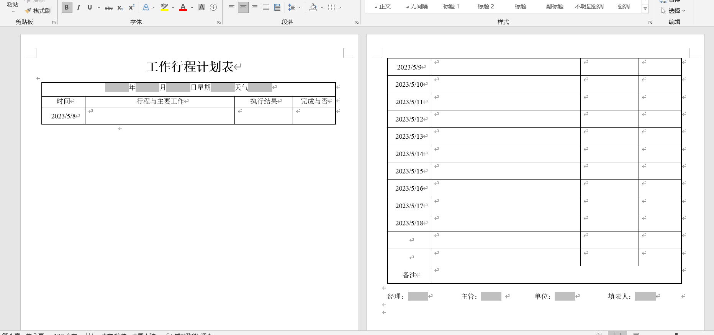The height and width of the screenshot is (335, 714).
Task: Click the 2023/5/18 date cell
Action: tap(409, 223)
